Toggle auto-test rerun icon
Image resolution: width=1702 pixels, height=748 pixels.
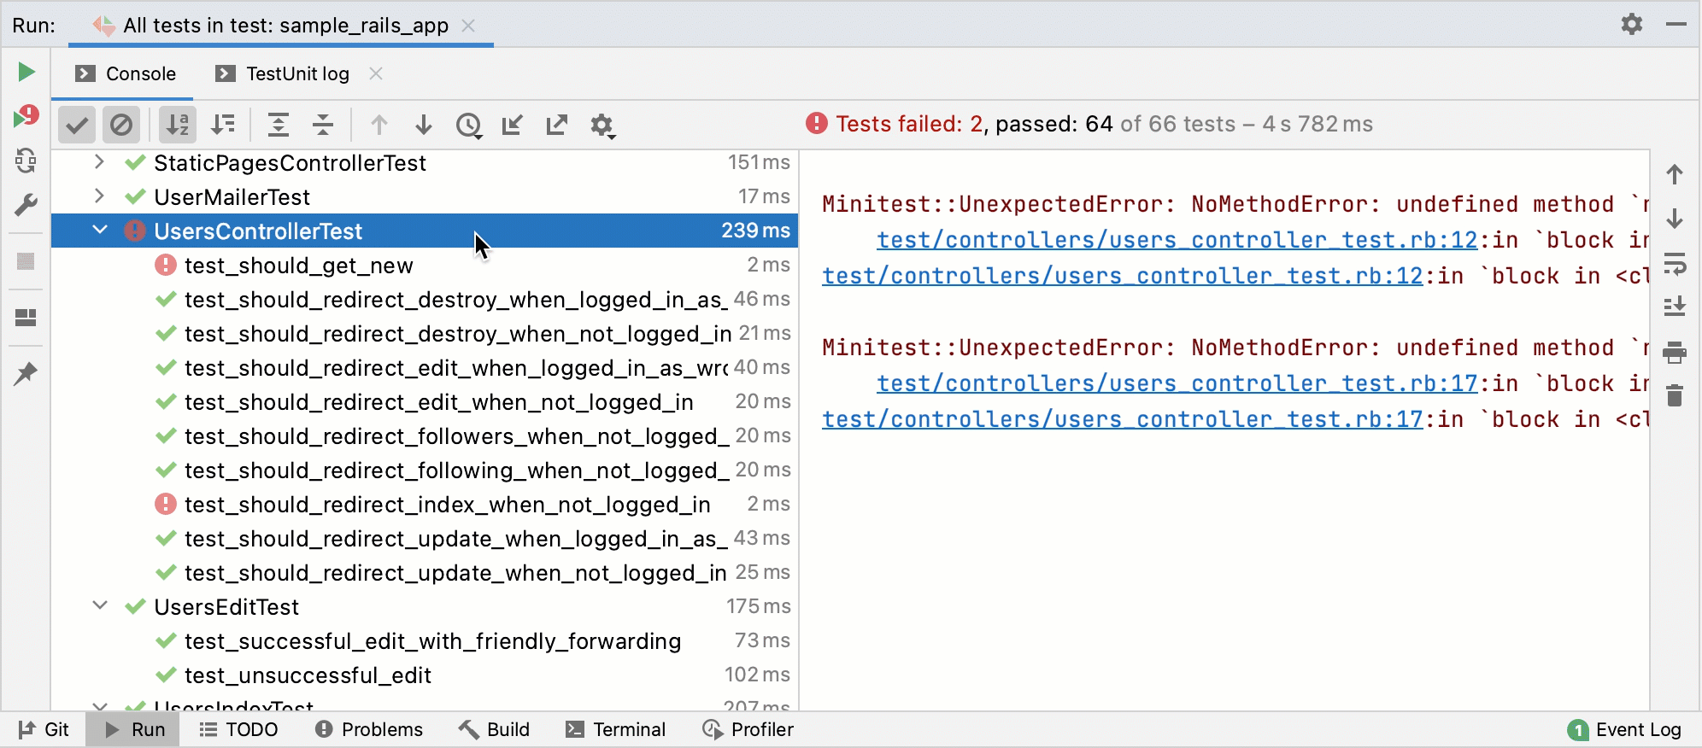(26, 161)
